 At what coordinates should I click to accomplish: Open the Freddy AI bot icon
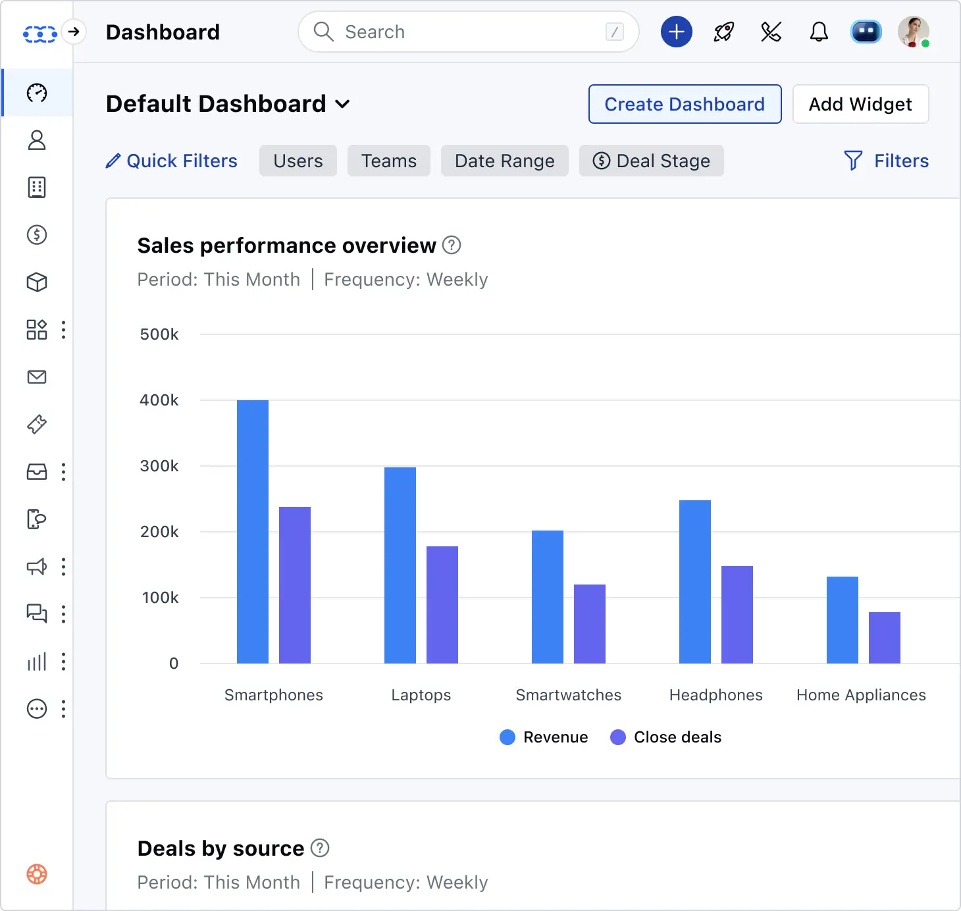866,32
